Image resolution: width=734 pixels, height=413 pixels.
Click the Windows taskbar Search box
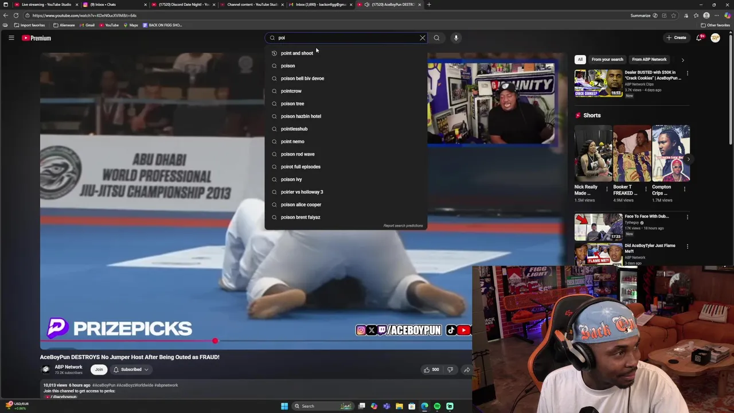[x=322, y=406]
